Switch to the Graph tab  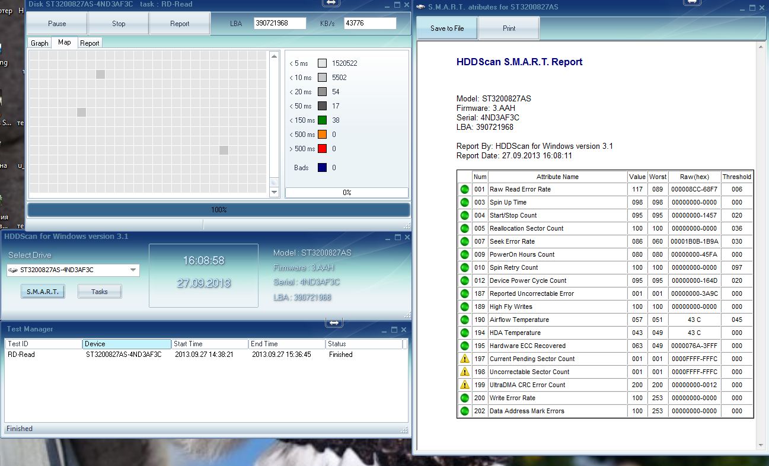(40, 43)
